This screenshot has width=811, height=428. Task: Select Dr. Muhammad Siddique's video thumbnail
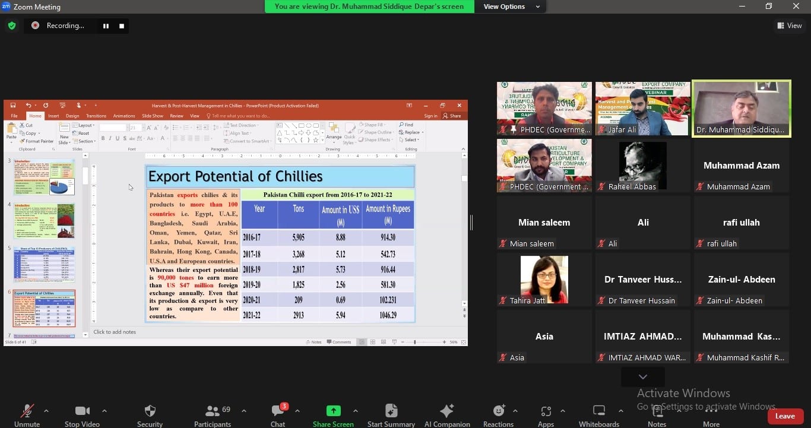pos(741,109)
